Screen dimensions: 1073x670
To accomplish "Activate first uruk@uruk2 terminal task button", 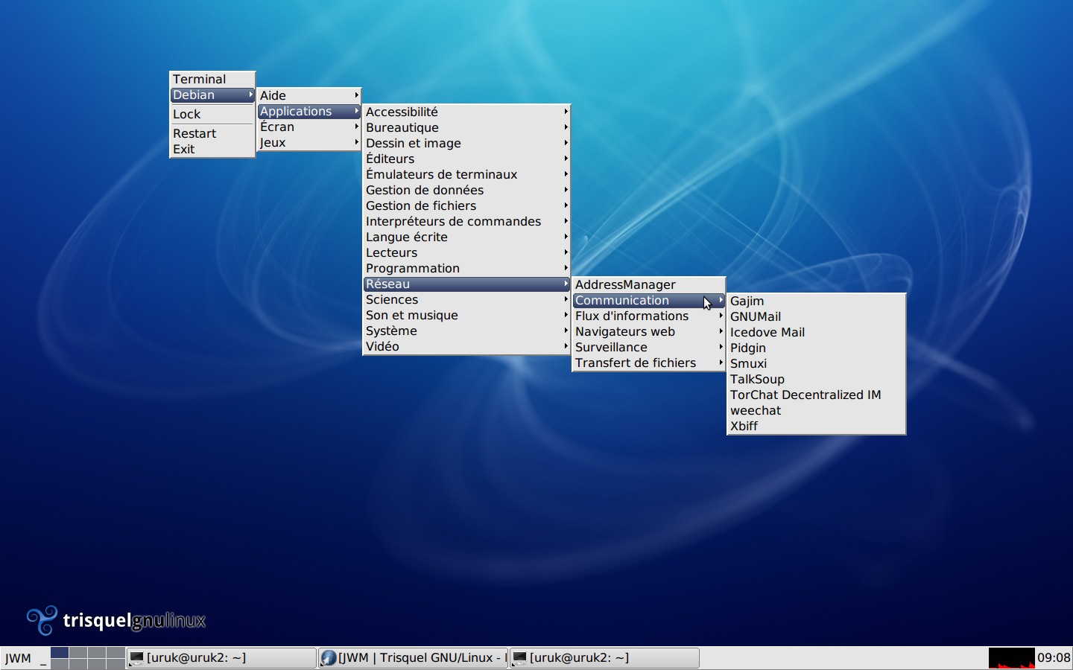I will tap(221, 658).
